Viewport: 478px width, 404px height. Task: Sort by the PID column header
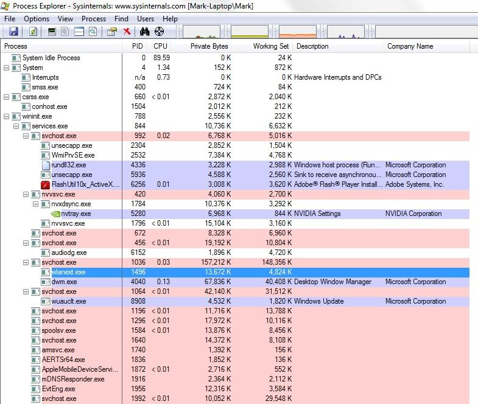coord(134,46)
